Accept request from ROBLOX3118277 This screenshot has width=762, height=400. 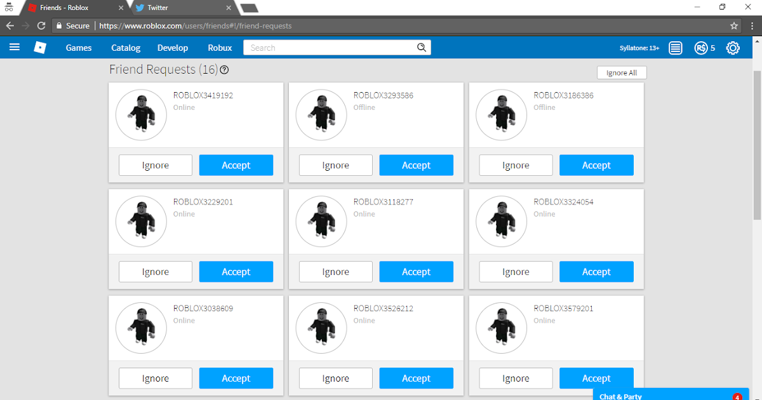click(417, 272)
